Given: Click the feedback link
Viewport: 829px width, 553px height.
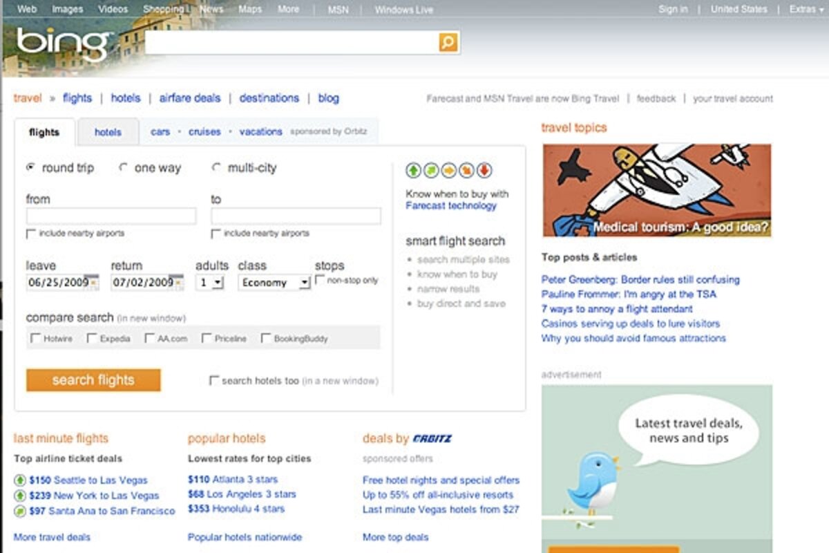Looking at the screenshot, I should pos(656,99).
